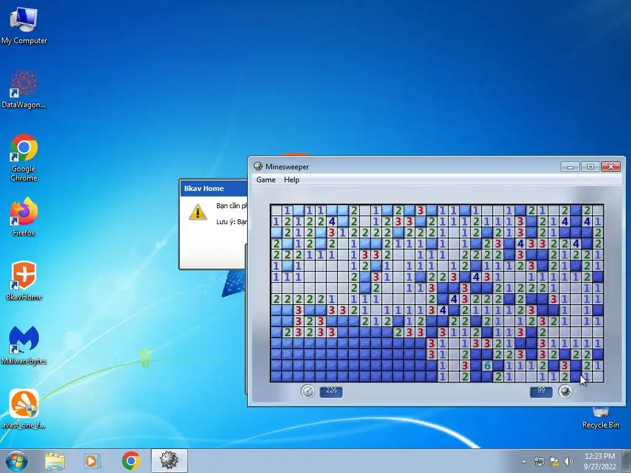The image size is (631, 473).
Task: Open the Action Center flag icon
Action: [554, 461]
